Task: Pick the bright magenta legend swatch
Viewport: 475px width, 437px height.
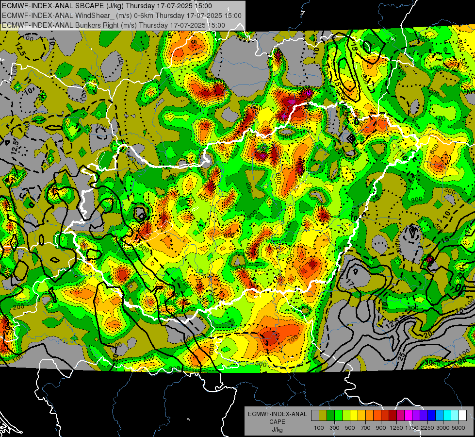Action: pyautogui.click(x=409, y=415)
